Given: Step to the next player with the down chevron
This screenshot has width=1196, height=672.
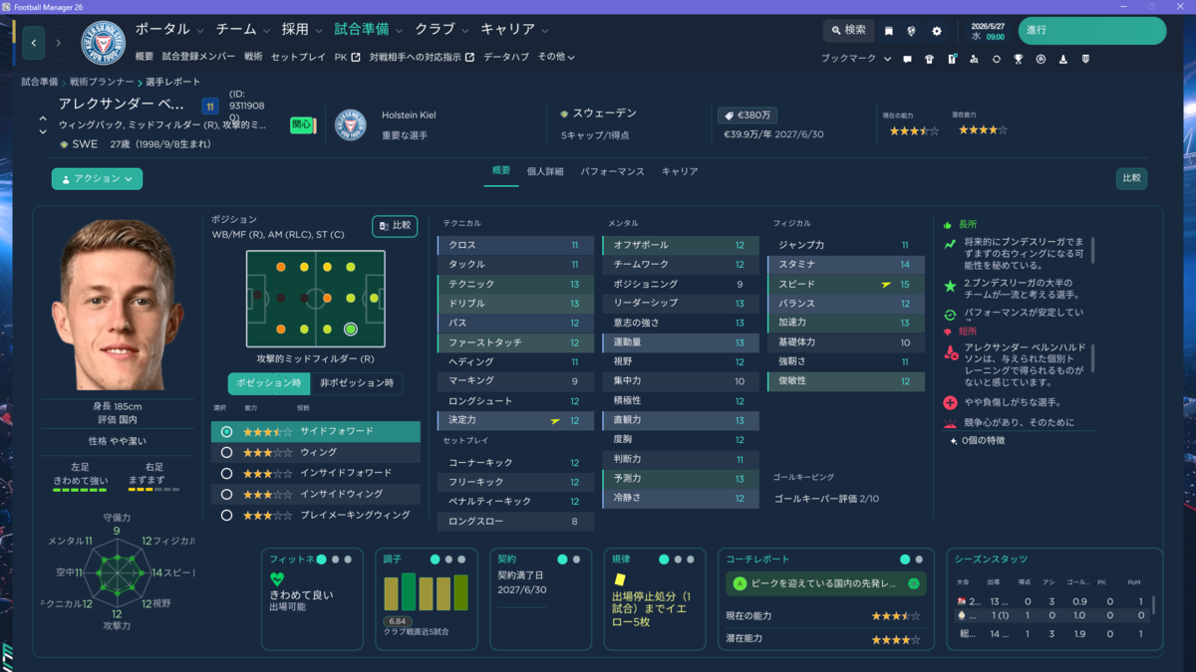Looking at the screenshot, I should [43, 131].
